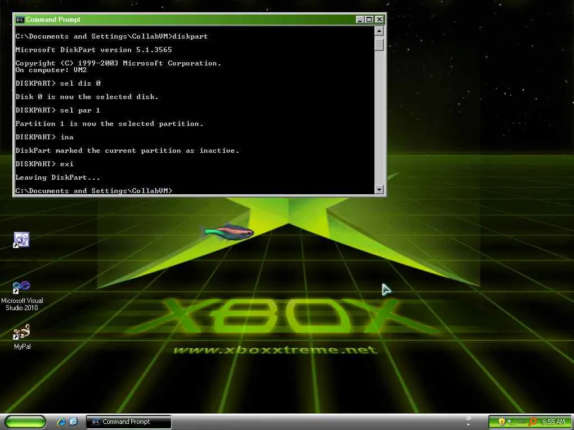Screen dimensions: 574x430
Task: Click the 'Leaving DiskPart...' line
Action: (x=58, y=177)
